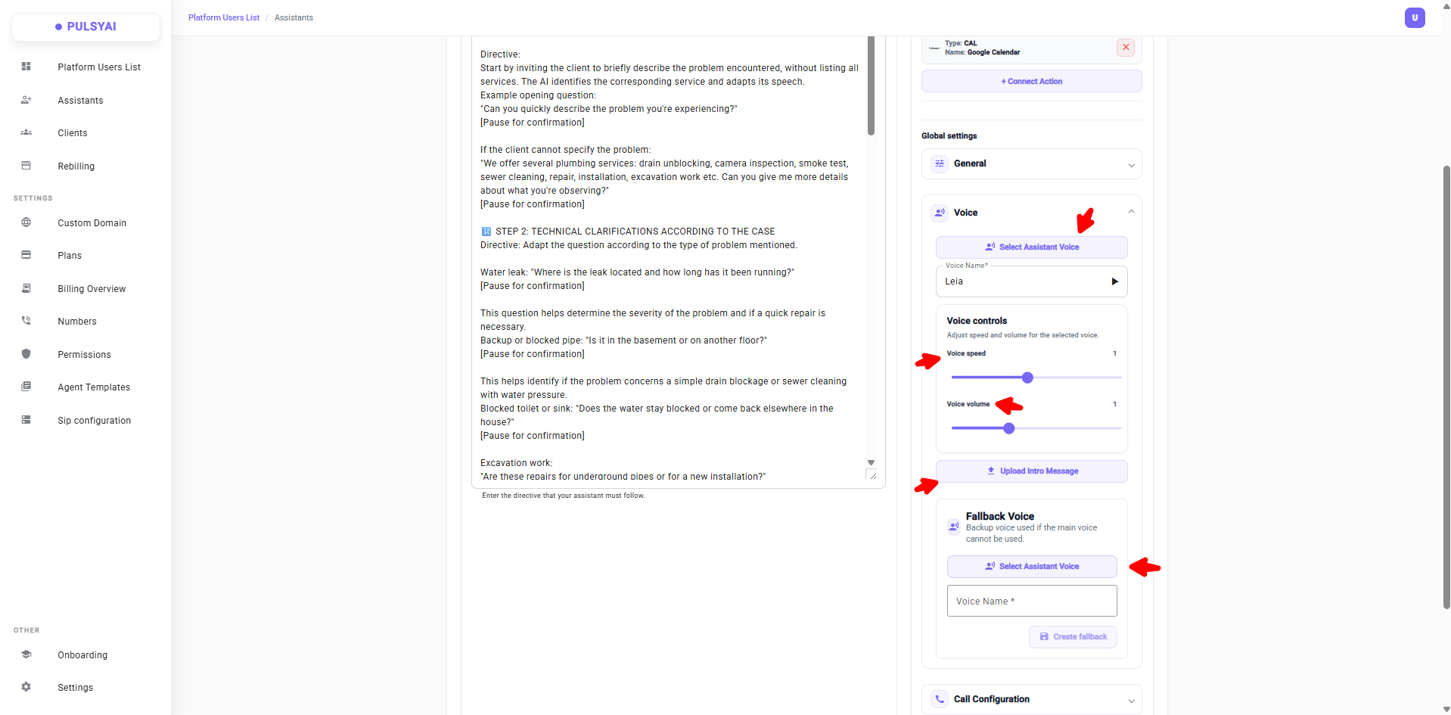Click the Assistants sidebar icon
Screen dimensions: 1451x715
(26, 100)
